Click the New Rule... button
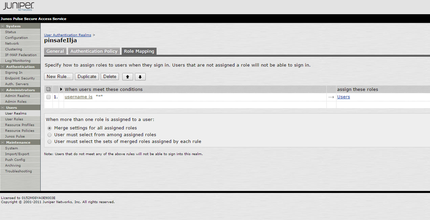 coord(58,77)
